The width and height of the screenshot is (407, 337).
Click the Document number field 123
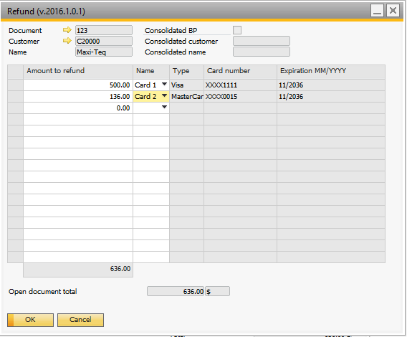[x=104, y=30]
